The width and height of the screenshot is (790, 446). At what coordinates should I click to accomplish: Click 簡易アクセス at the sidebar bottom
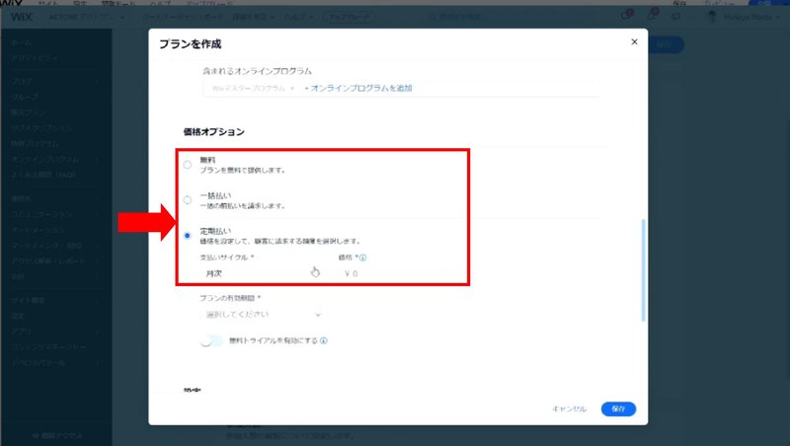coord(57,435)
